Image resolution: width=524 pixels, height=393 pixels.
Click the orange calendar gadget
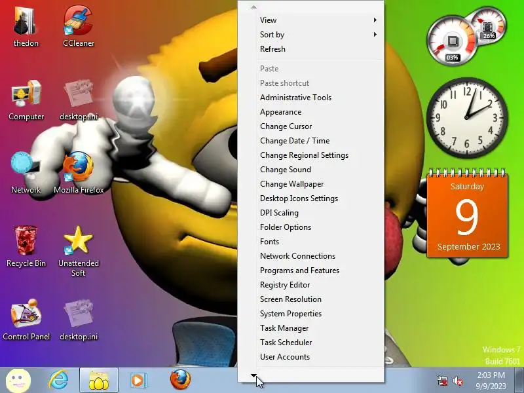tap(468, 214)
